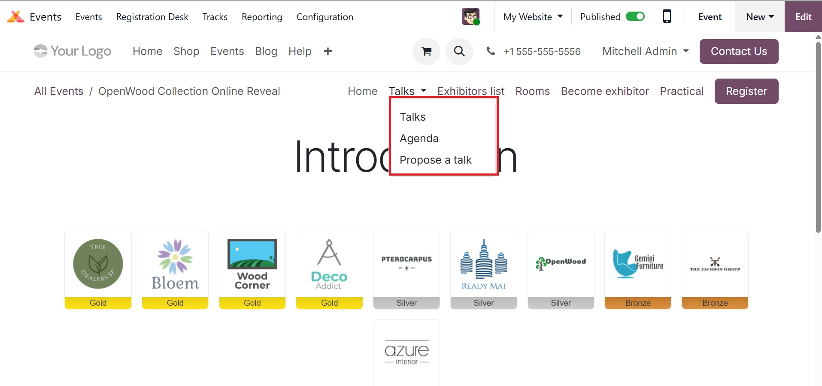Go to event Home link
The height and width of the screenshot is (386, 822).
click(x=363, y=91)
